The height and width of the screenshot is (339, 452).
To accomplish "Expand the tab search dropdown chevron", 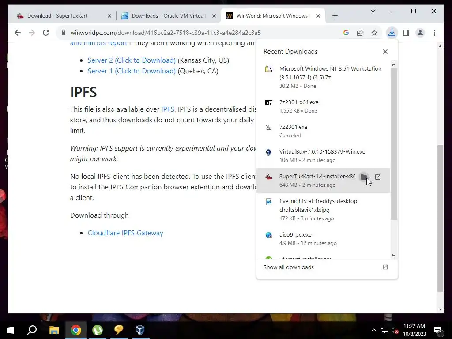I will 373,11.
